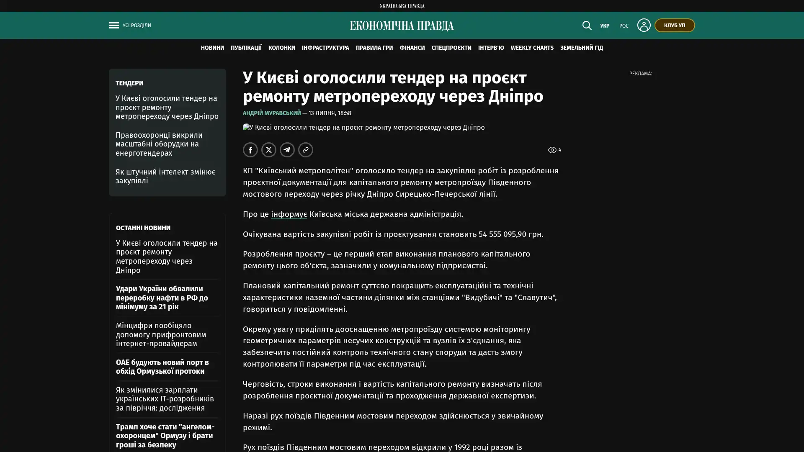Share the article on X (Twitter)
Viewport: 804px width, 452px height.
pos(269,150)
